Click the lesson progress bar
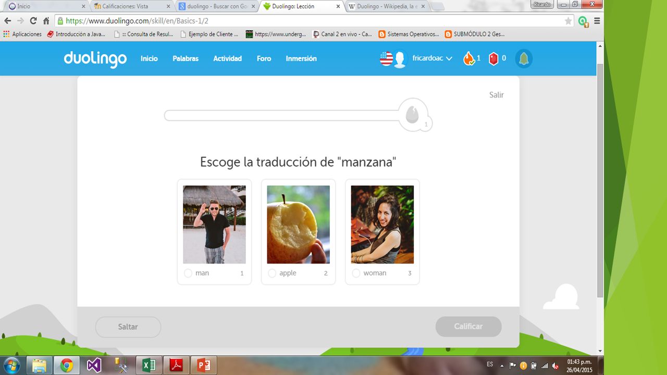667x375 pixels. [x=282, y=116]
